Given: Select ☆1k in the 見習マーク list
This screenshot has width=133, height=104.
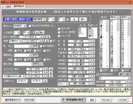Looking at the screenshot, I should tap(91, 31).
